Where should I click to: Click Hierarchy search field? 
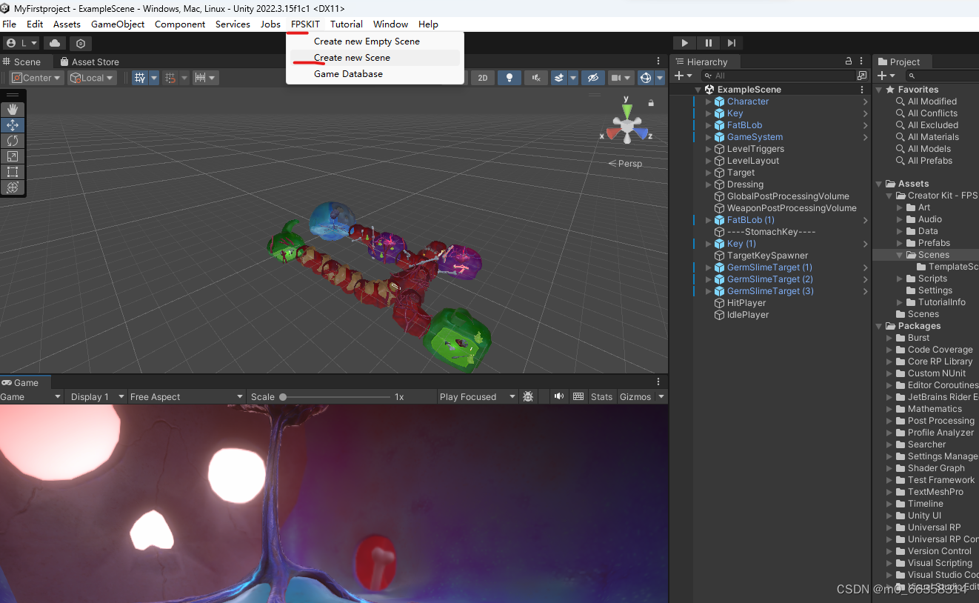780,76
